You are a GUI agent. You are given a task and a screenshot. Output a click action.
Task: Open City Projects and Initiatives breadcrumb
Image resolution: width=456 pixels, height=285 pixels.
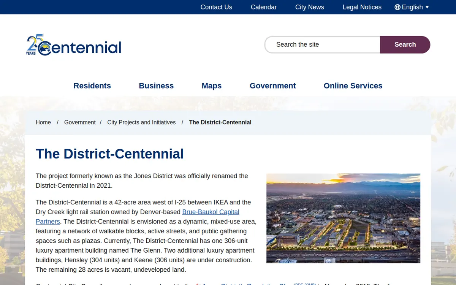141,122
